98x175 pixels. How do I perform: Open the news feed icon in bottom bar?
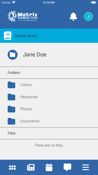point(31,167)
